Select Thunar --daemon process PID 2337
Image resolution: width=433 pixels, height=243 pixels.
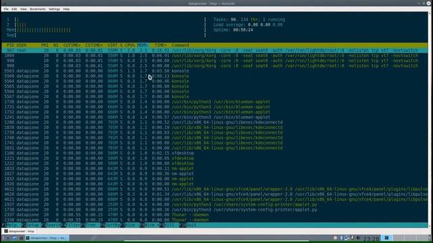[x=215, y=215]
